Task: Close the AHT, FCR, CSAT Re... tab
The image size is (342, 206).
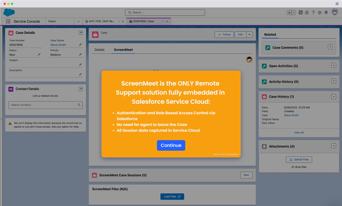Action: 123,21
